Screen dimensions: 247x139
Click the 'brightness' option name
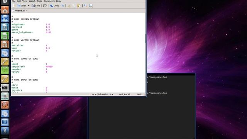(18, 24)
